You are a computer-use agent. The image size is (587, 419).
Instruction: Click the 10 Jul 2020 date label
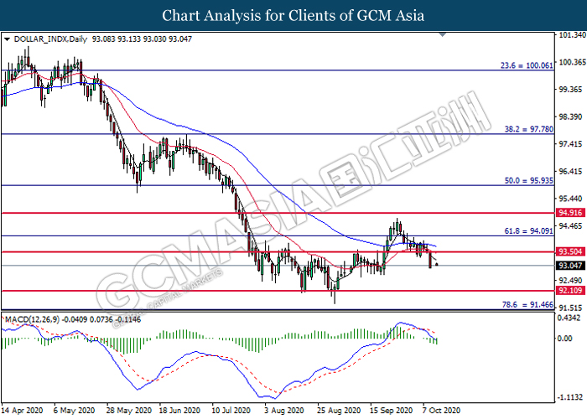tap(231, 411)
